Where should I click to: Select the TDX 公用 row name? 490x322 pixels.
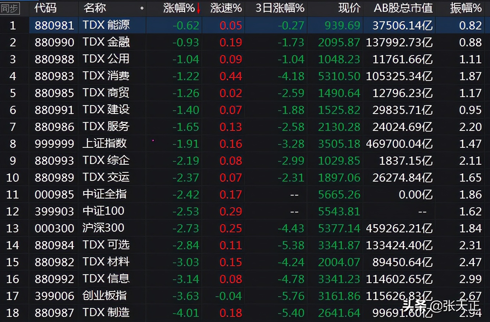click(106, 59)
